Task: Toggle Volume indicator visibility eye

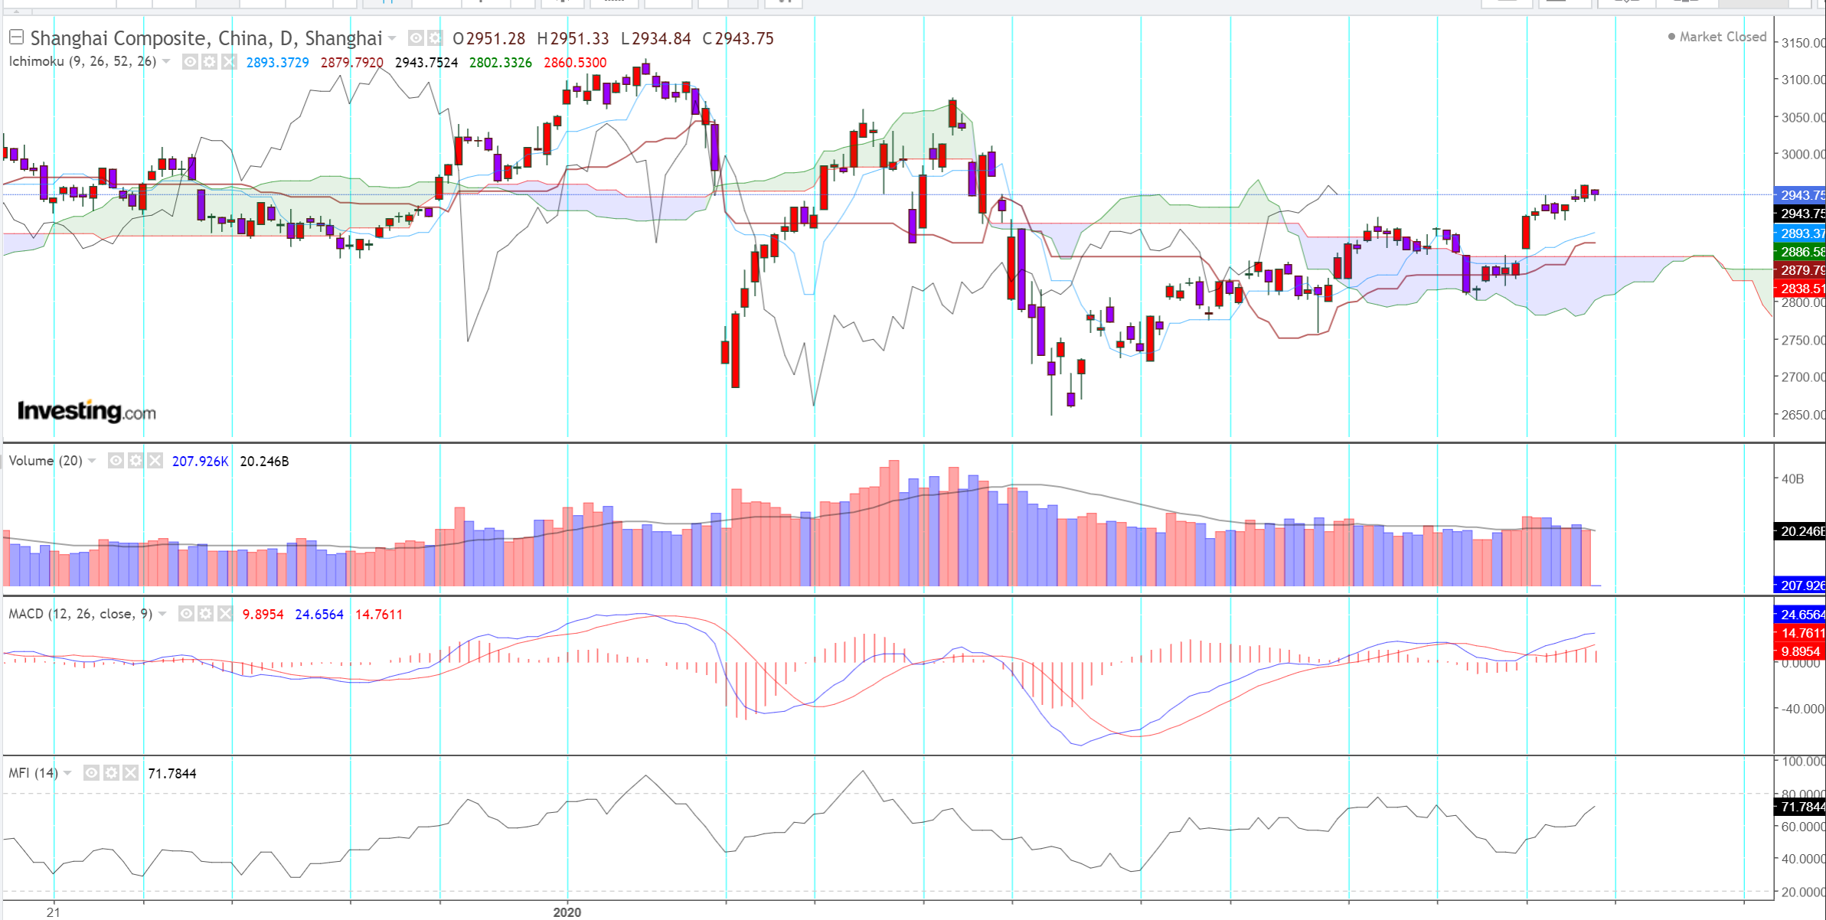Action: click(x=116, y=461)
